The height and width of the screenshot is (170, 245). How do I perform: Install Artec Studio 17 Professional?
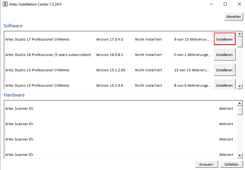pos(224,39)
